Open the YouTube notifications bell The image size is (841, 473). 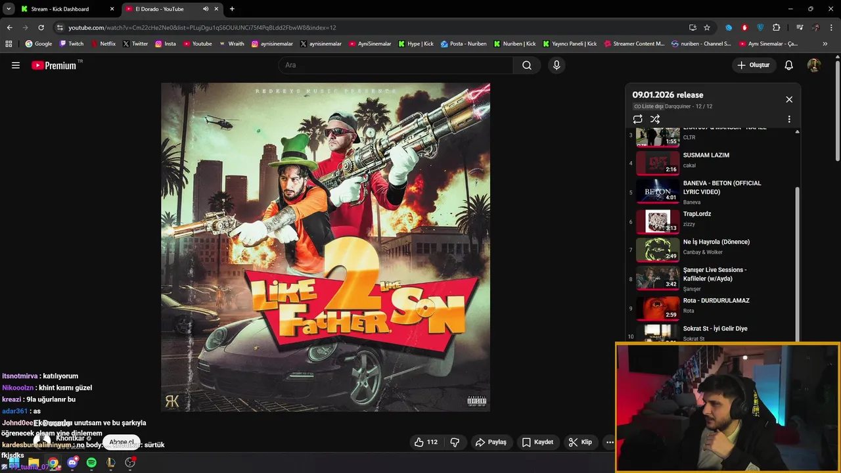(789, 65)
